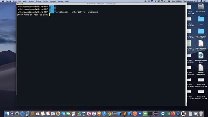Image resolution: width=208 pixels, height=117 pixels.
Task: Open TeamViewer icon in the dock
Action: 163,113
